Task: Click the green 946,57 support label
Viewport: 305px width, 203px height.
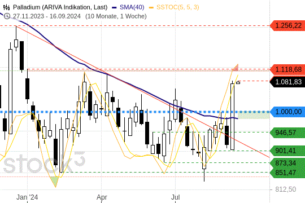Action: (x=287, y=133)
